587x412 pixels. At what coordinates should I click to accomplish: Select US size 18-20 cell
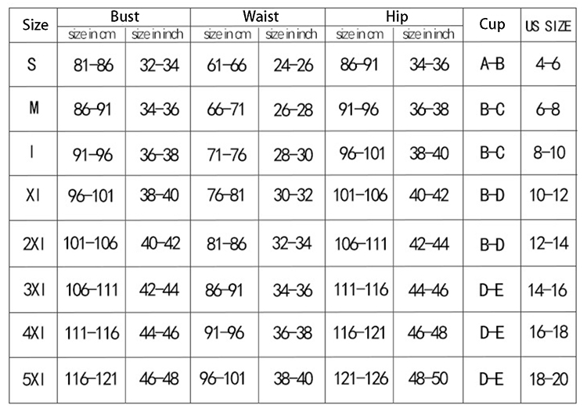click(x=548, y=378)
